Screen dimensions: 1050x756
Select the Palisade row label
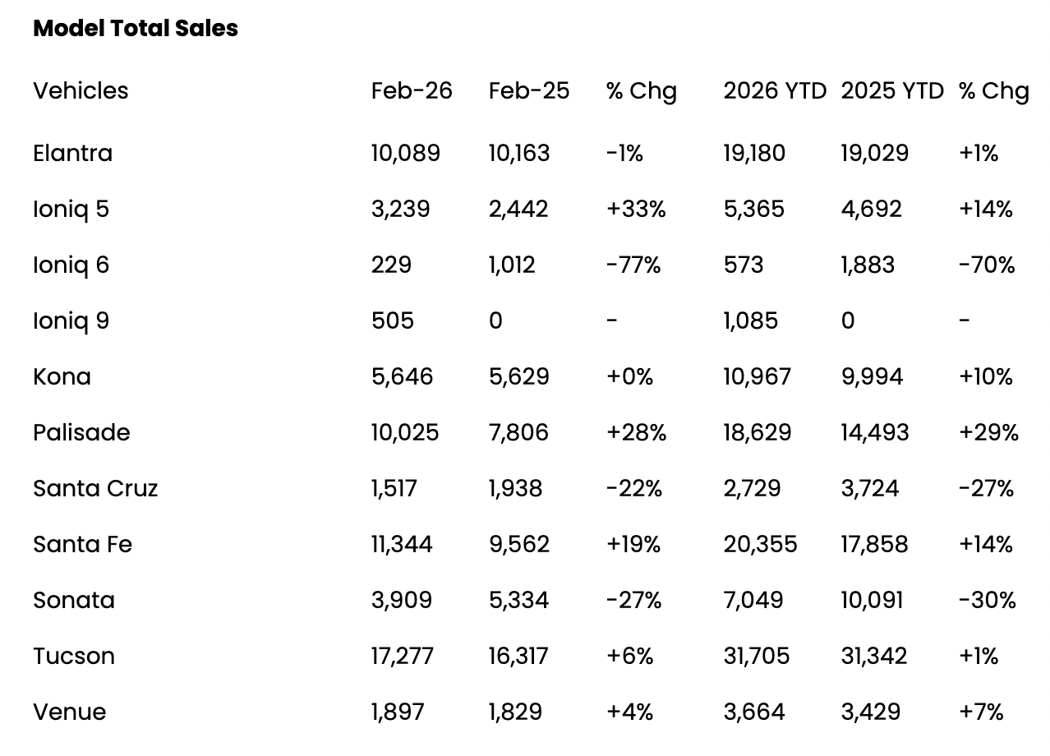point(81,433)
